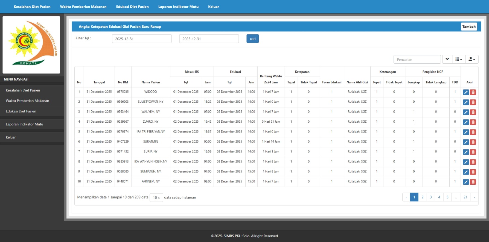This screenshot has width=489, height=242.
Task: Go to pagination page 4
Action: click(439, 197)
